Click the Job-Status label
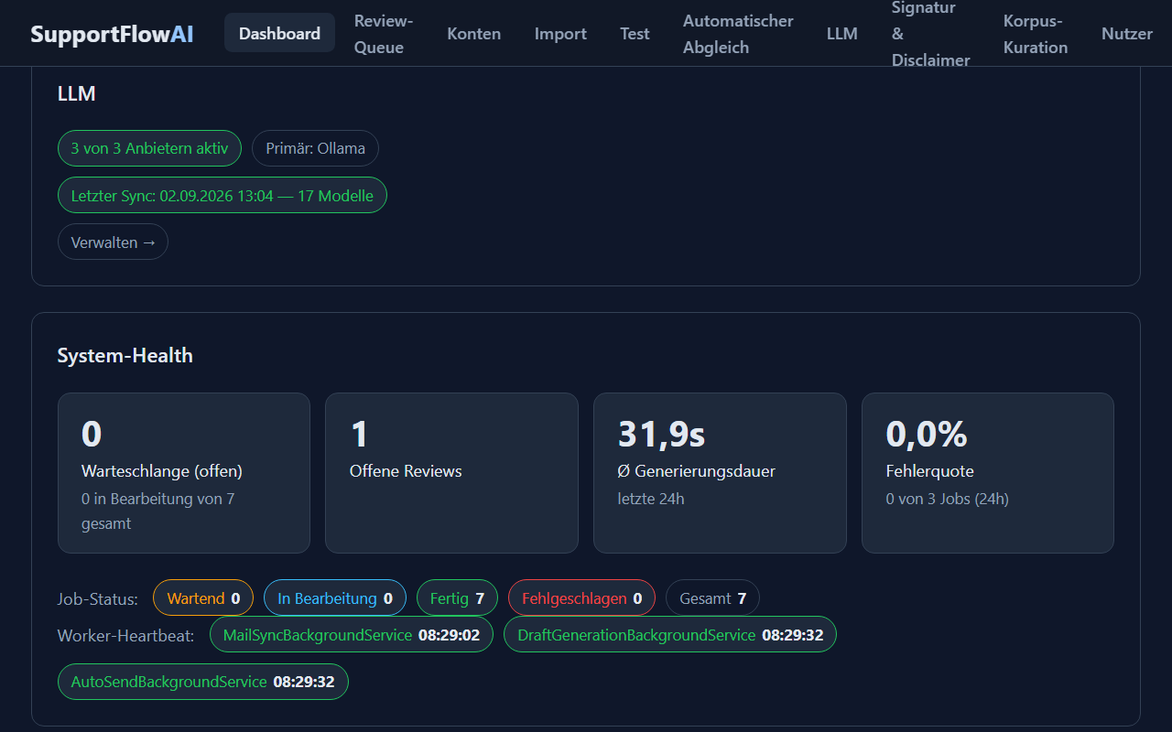Image resolution: width=1172 pixels, height=732 pixels. coord(97,599)
